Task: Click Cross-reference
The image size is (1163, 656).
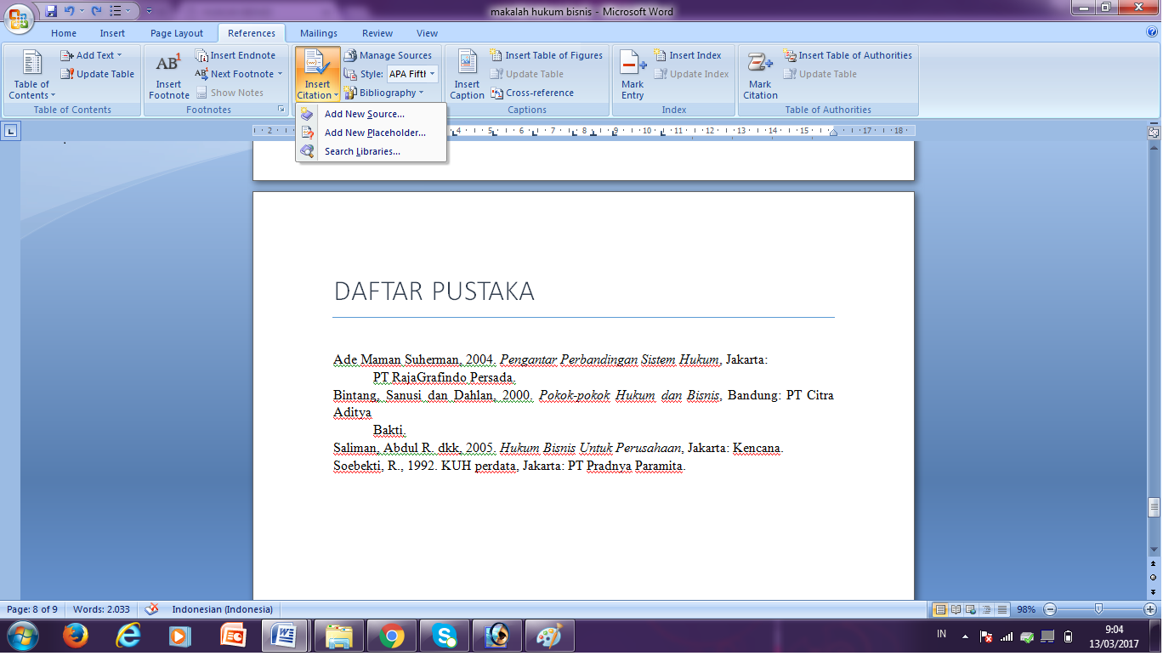Action: [x=532, y=93]
